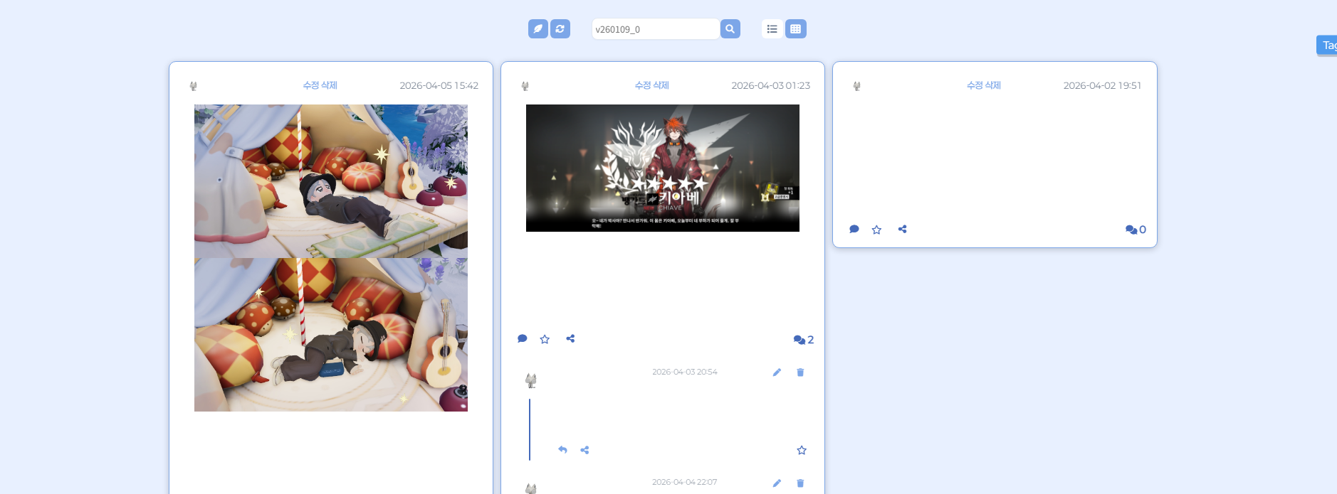Share the post from 2026-04-02 19:51
Screen dimensions: 1337x494
(x=902, y=230)
